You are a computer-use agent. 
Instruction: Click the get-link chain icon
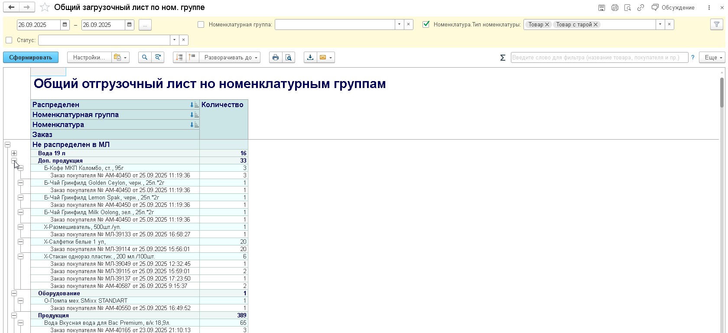(x=640, y=7)
